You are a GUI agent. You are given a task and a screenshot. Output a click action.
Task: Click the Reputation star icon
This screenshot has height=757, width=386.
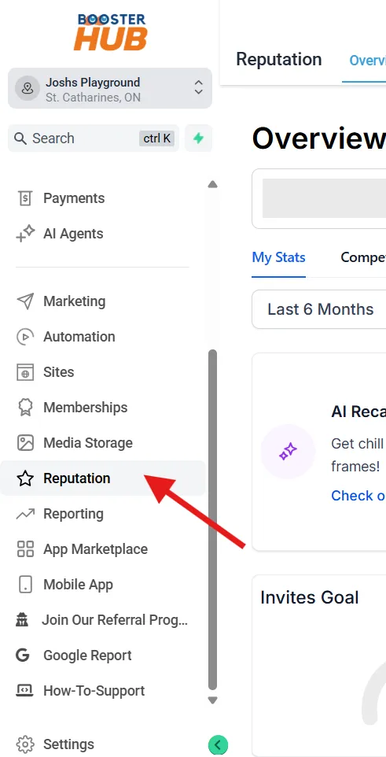pos(25,478)
